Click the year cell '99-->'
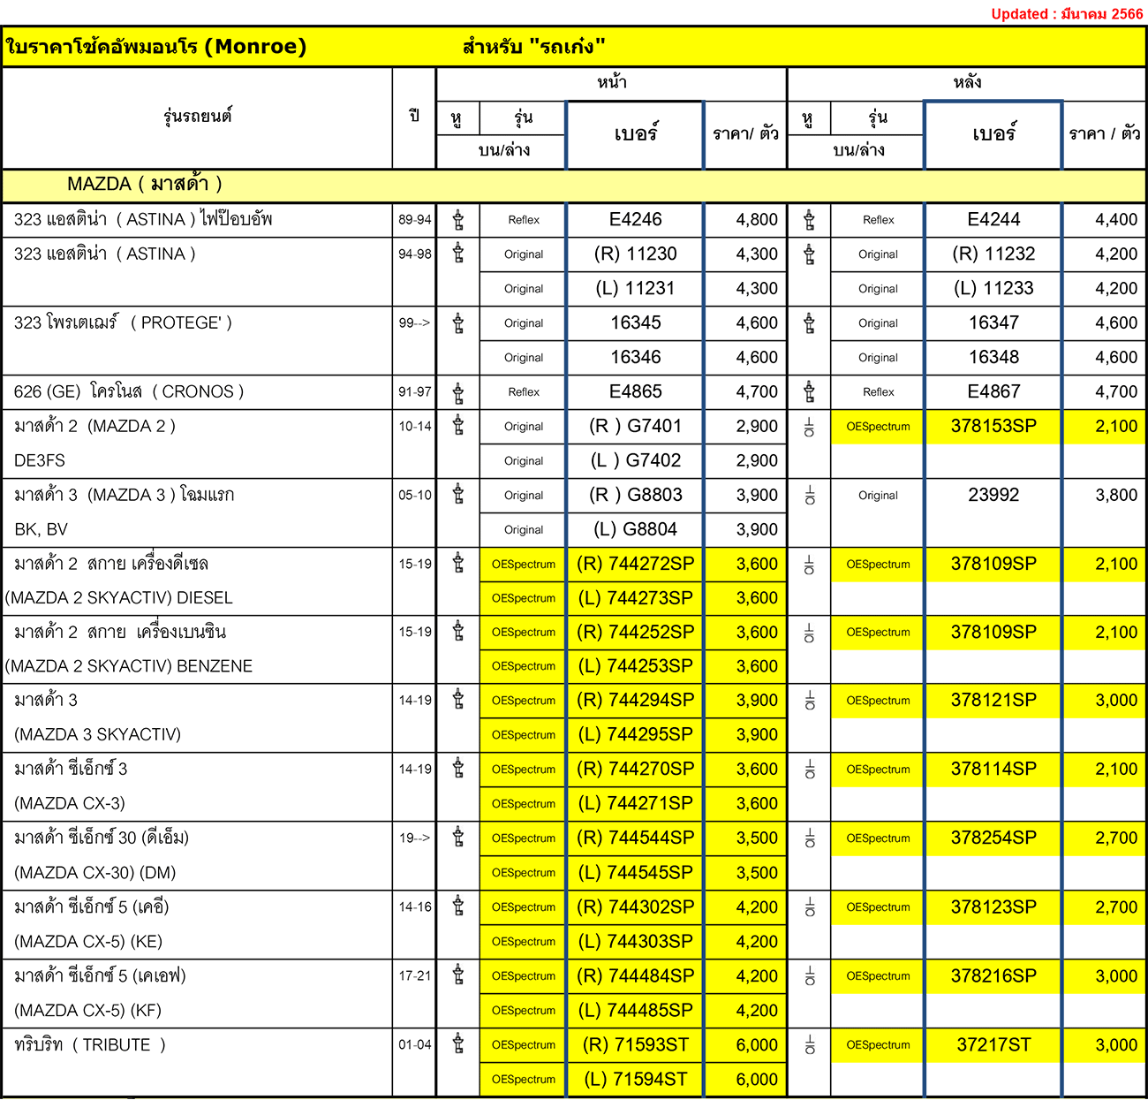1148x1100 pixels. [414, 322]
